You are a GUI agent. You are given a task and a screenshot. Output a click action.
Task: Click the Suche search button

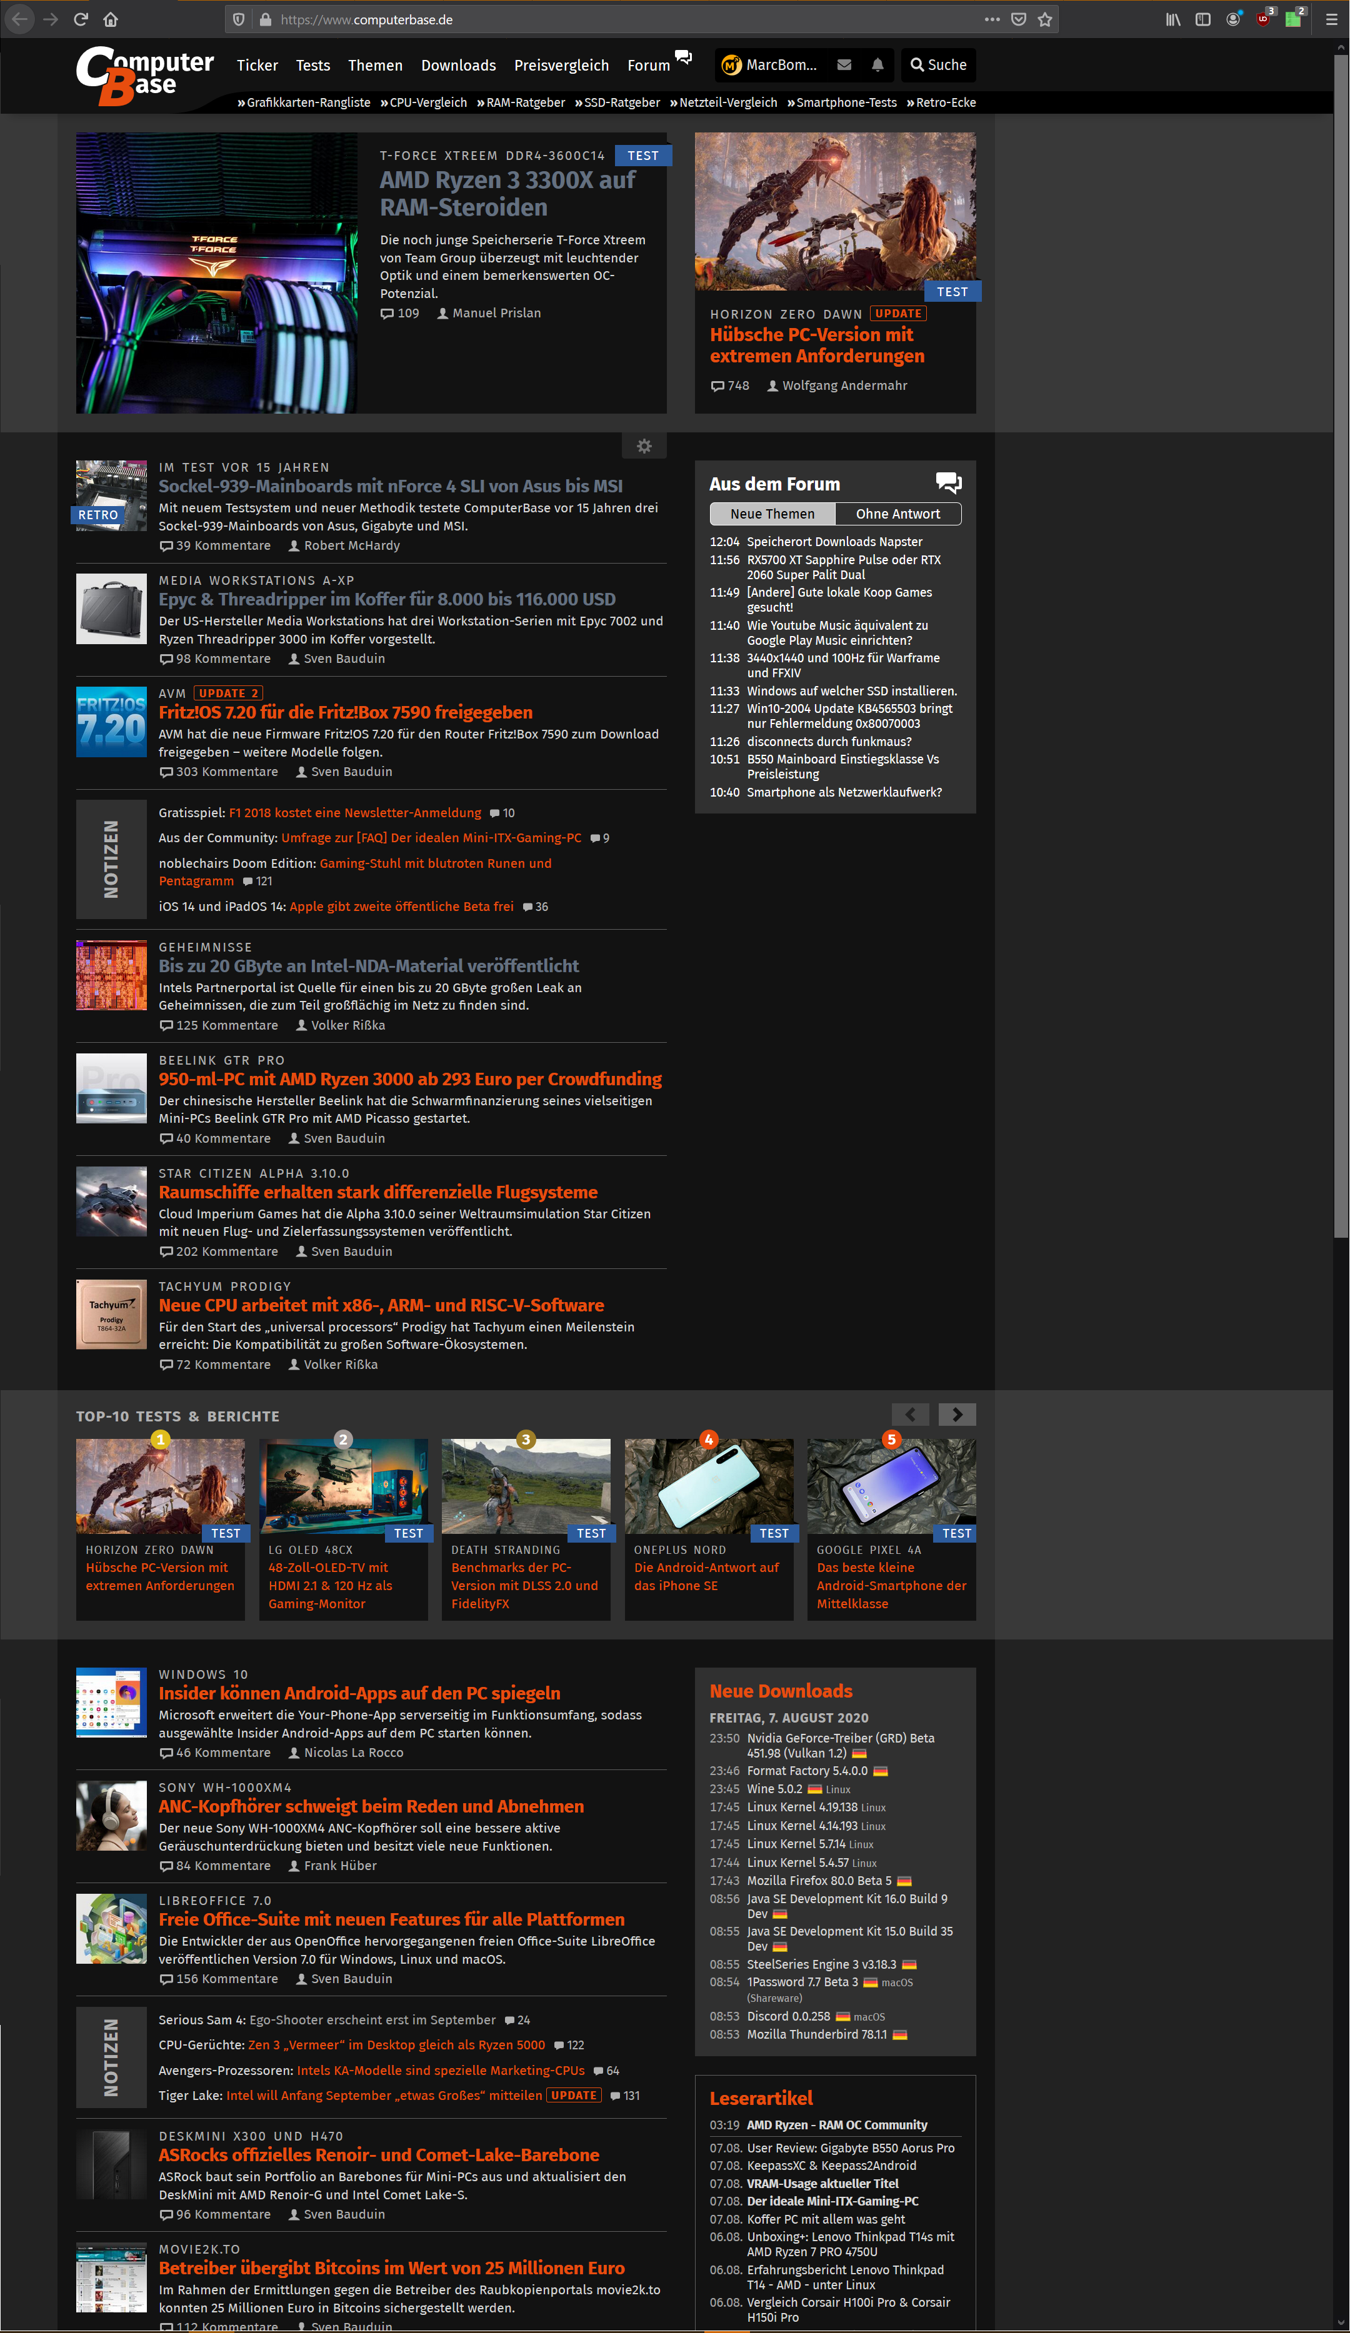click(938, 65)
